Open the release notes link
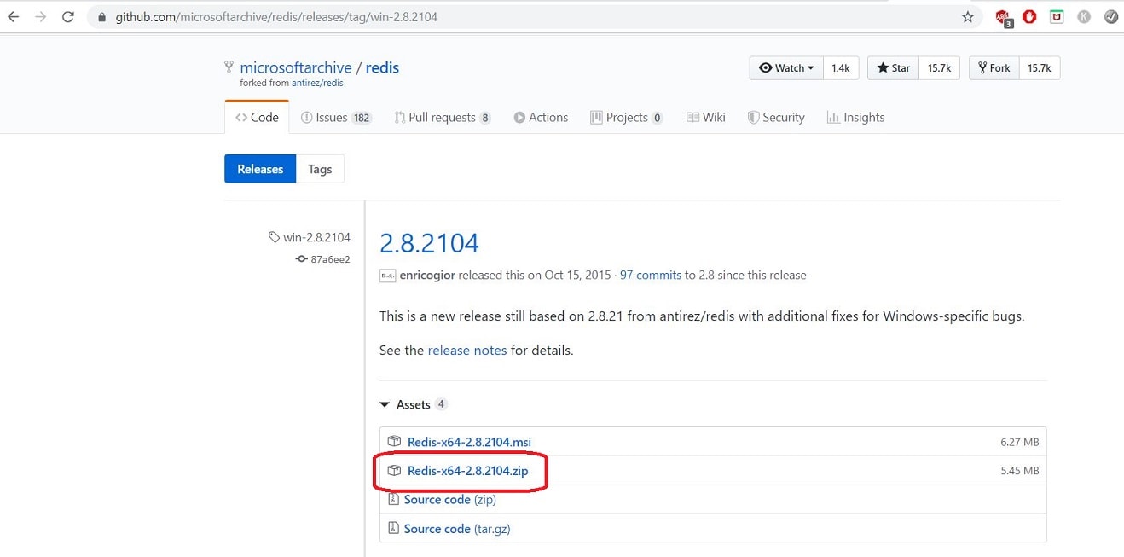The image size is (1124, 557). (x=467, y=351)
